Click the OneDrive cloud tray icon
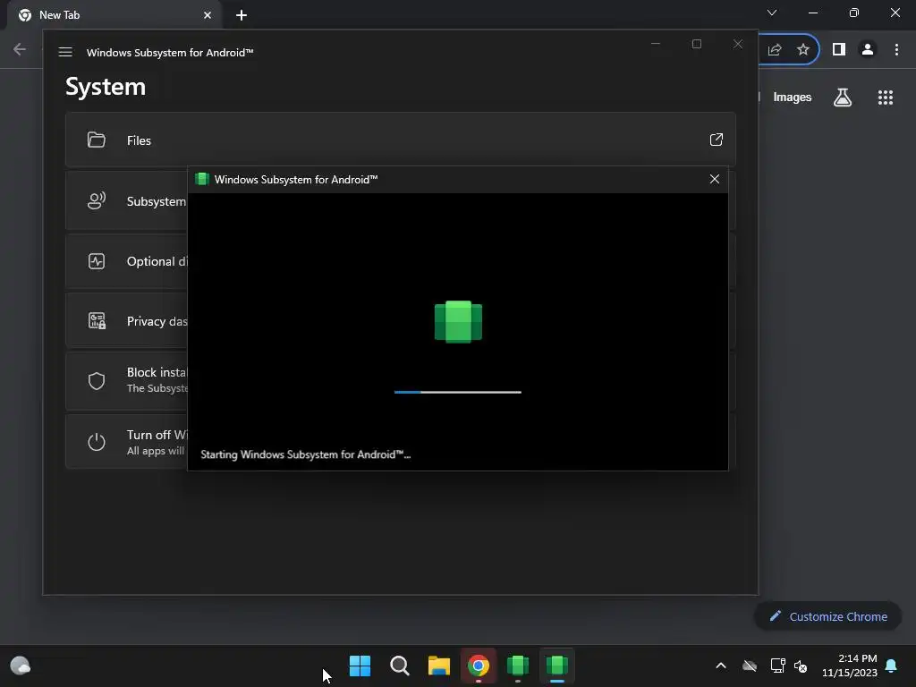This screenshot has height=687, width=916. click(x=750, y=666)
